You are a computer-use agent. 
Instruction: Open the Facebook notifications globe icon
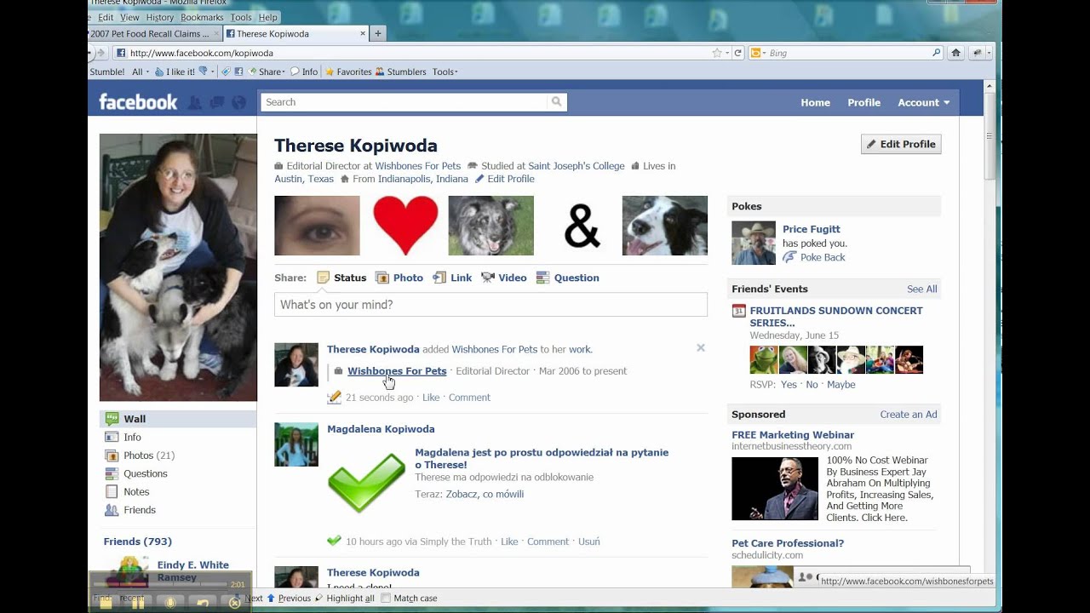tap(238, 102)
